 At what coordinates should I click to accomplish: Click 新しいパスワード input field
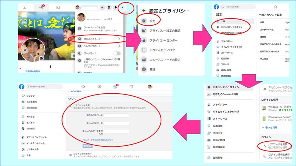117,123
